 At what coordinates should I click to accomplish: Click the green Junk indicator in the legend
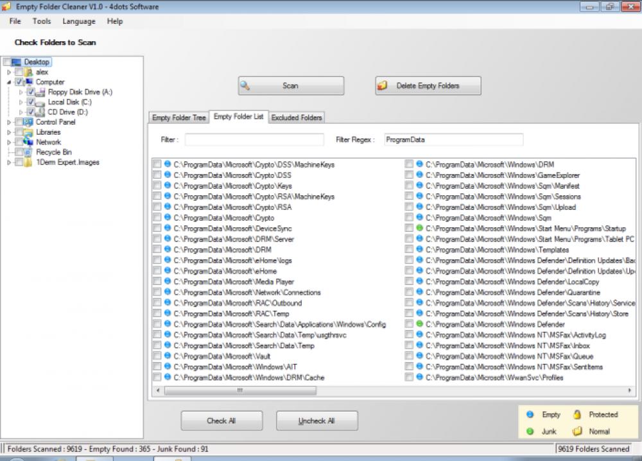click(x=529, y=431)
